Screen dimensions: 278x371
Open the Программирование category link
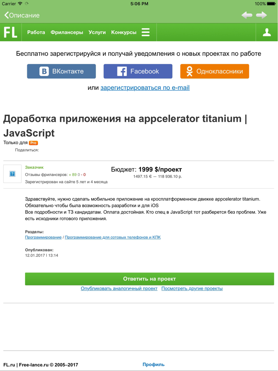point(43,237)
